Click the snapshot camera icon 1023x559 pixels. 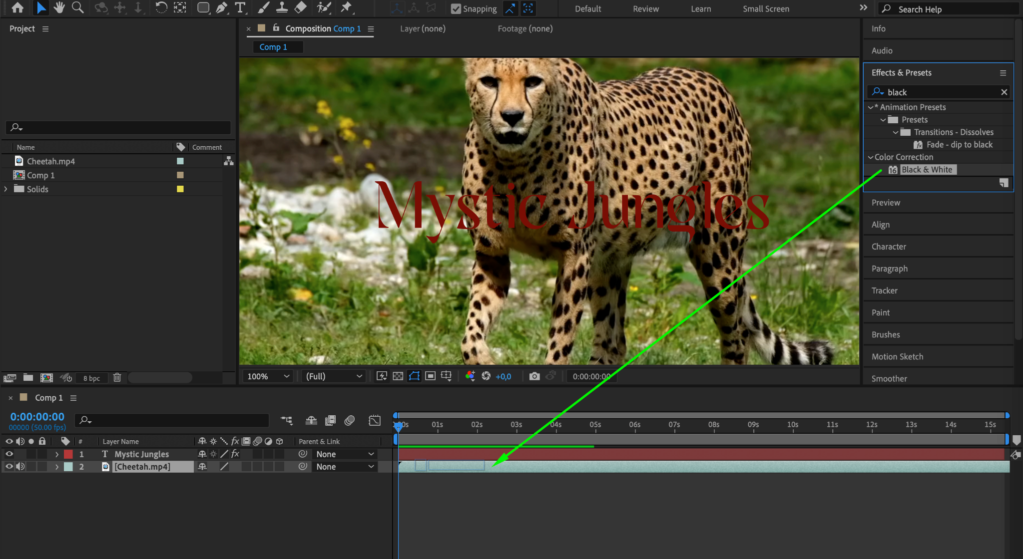click(x=534, y=376)
